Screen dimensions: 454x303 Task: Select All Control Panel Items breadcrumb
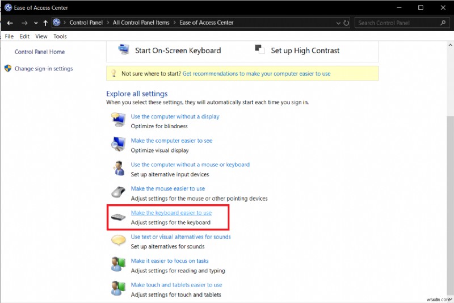coord(141,23)
